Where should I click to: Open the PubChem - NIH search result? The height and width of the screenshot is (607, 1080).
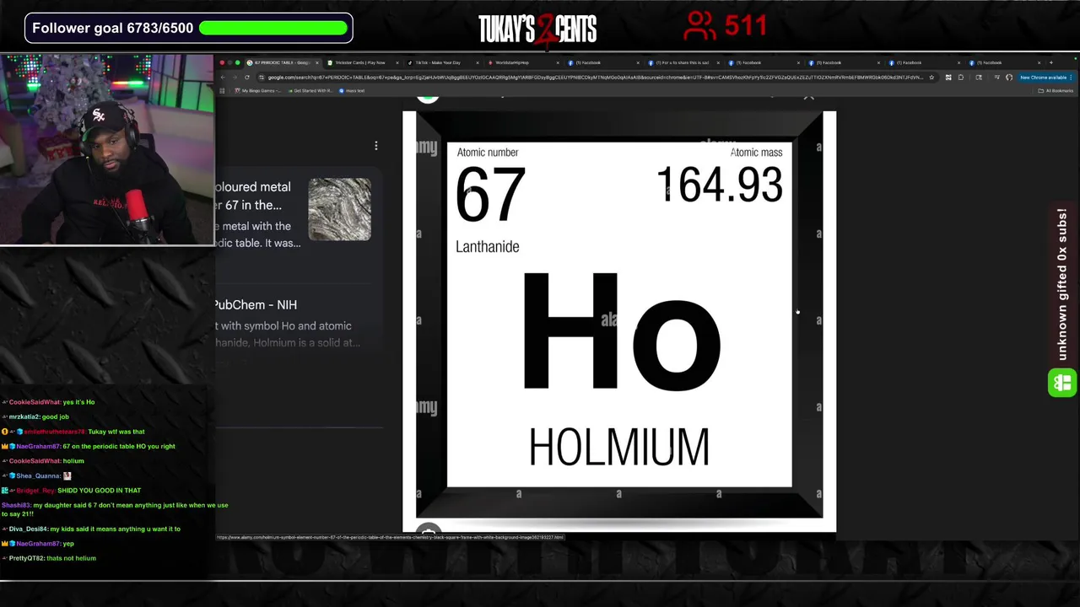[x=256, y=304]
